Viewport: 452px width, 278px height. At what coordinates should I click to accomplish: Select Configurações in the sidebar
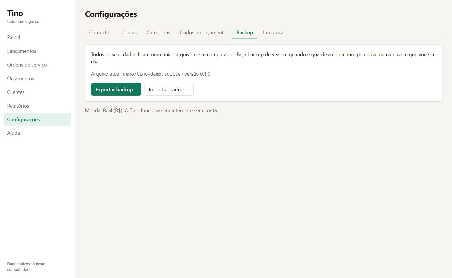click(37, 119)
